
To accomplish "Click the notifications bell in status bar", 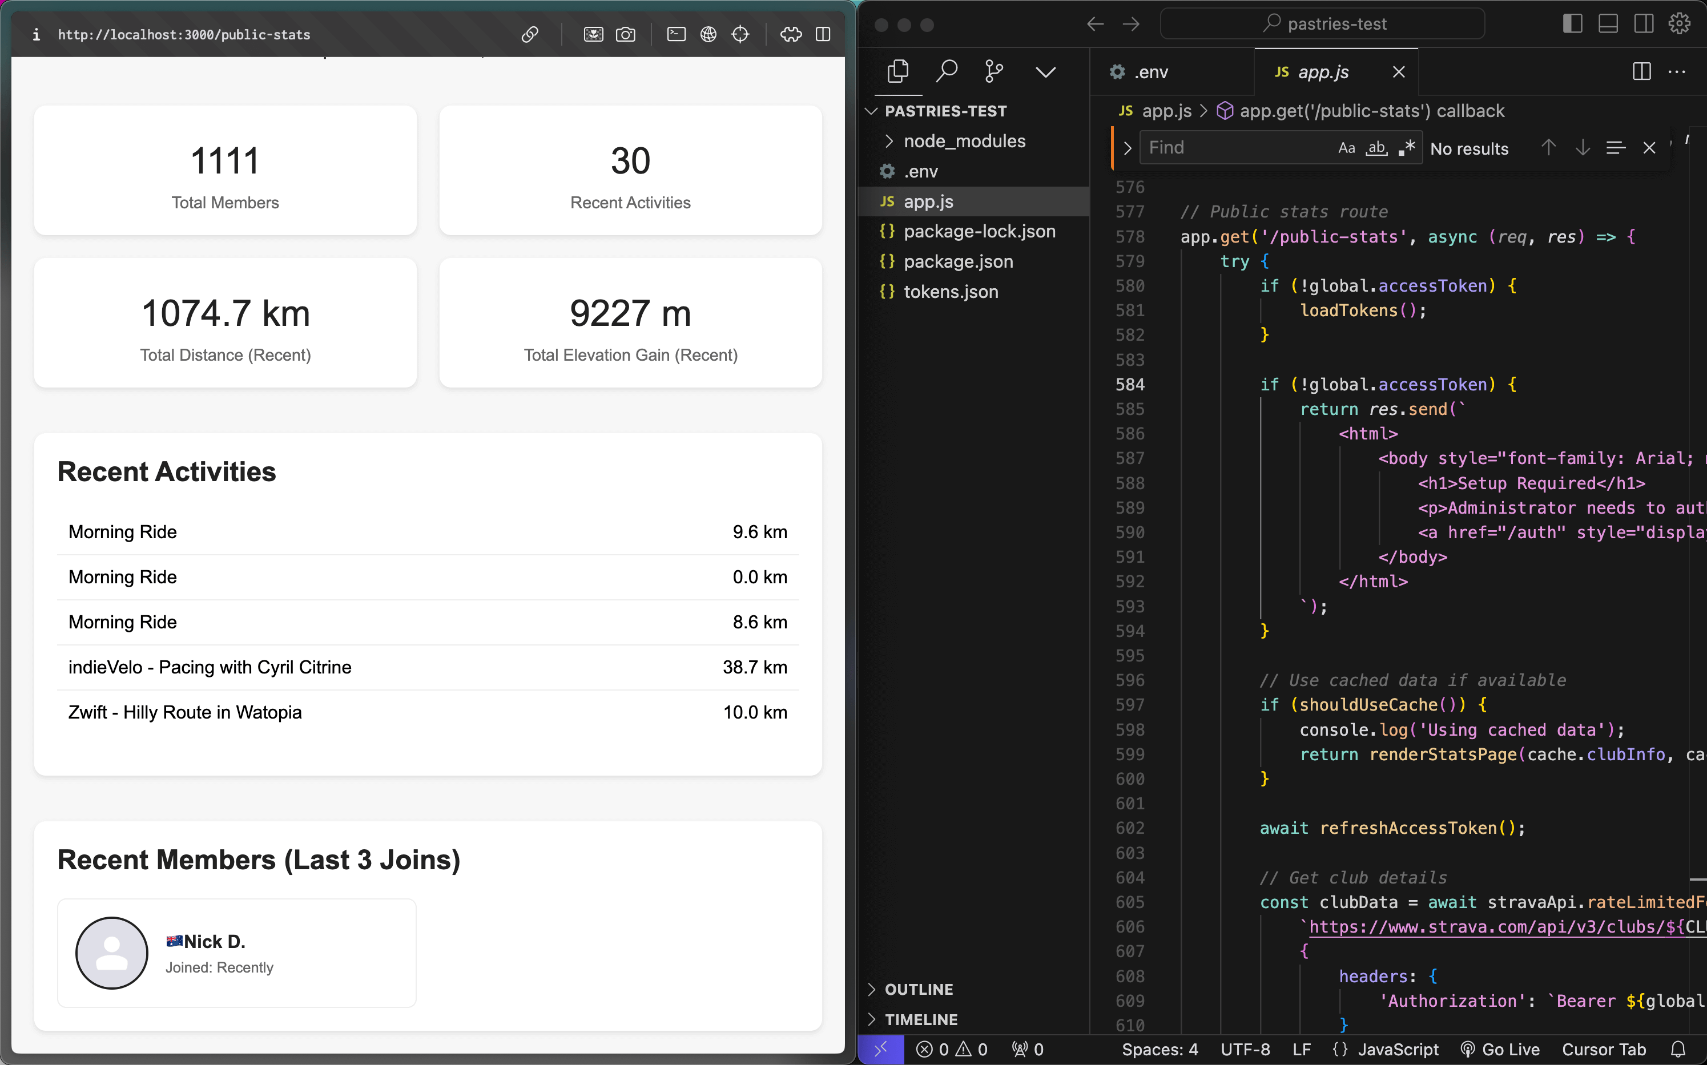I will click(1678, 1049).
